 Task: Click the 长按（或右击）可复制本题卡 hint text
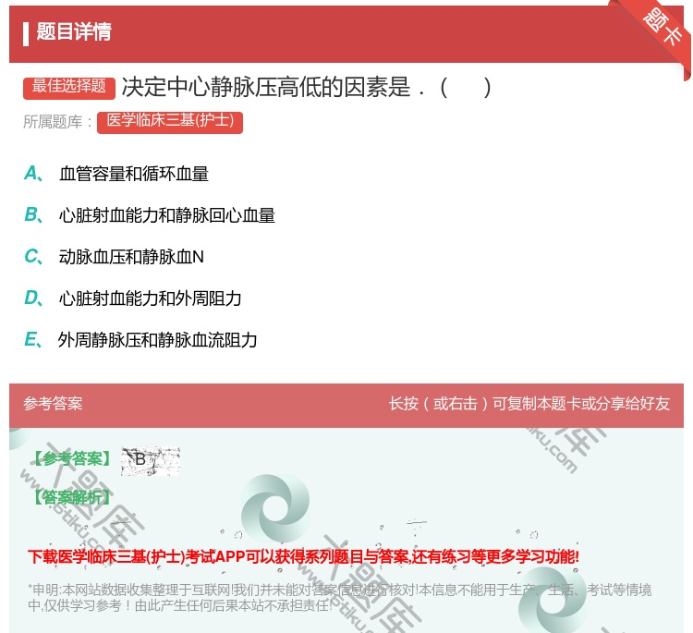coord(529,404)
